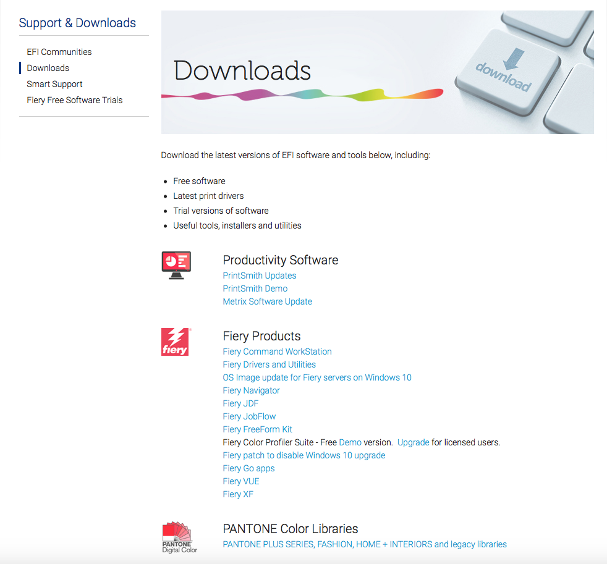Select Downloads in the sidebar menu

click(x=48, y=68)
